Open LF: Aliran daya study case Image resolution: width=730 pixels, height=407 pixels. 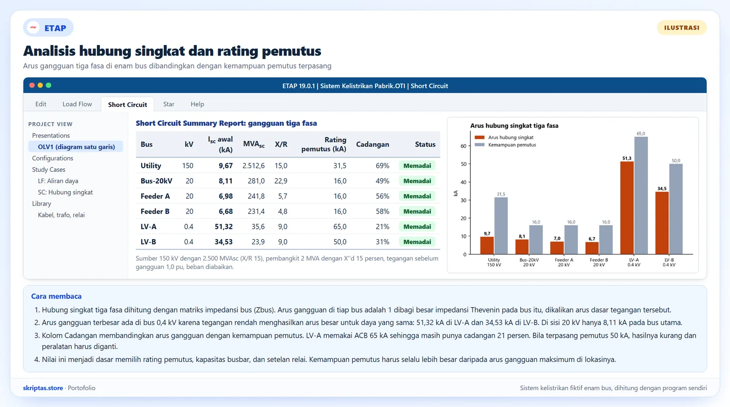pos(58,181)
